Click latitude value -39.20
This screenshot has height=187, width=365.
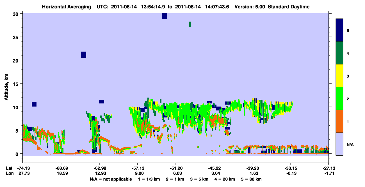tap(252, 168)
